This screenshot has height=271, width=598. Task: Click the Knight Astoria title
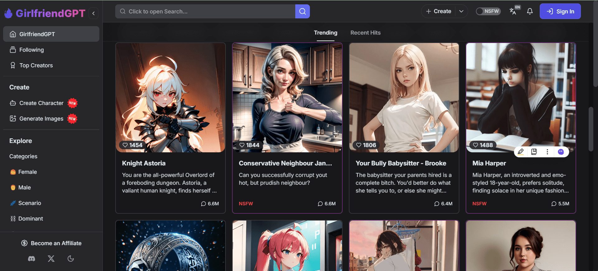144,163
